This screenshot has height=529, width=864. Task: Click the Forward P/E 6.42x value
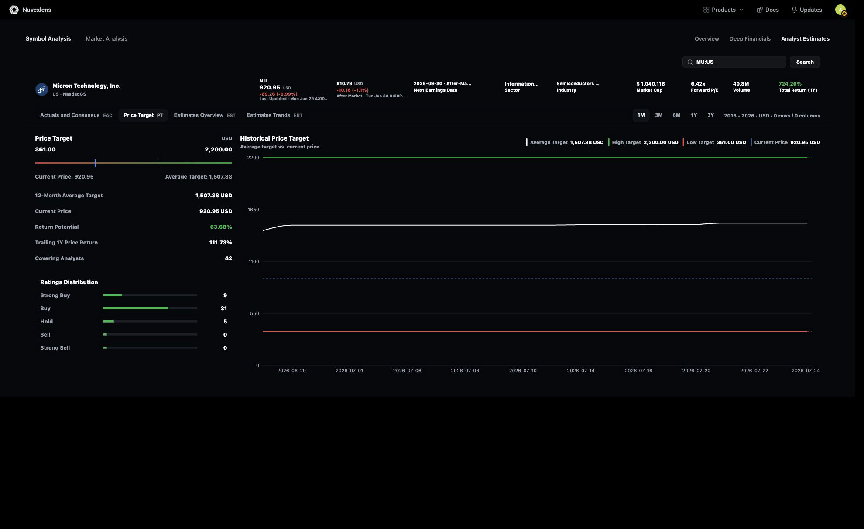698,84
